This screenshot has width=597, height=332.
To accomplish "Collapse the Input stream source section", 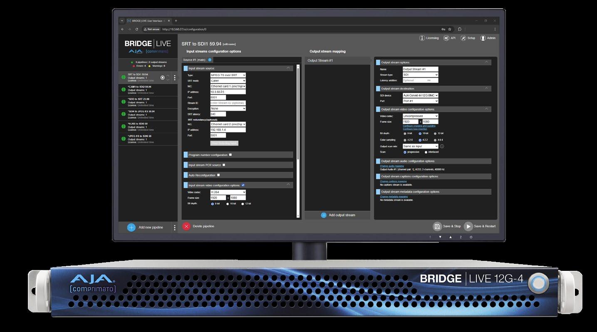I will point(288,68).
